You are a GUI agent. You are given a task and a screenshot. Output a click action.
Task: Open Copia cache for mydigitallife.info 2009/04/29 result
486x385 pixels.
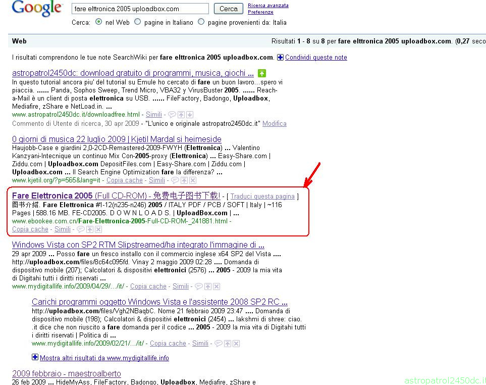148,286
